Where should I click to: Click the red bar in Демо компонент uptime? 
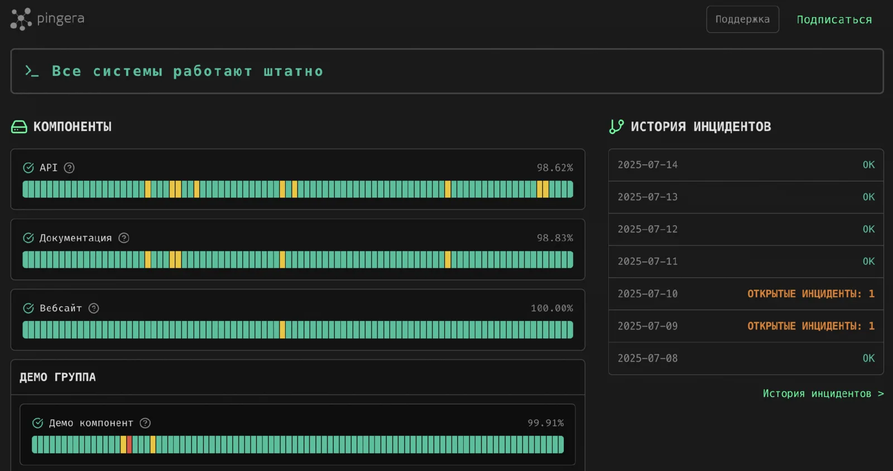[129, 445]
